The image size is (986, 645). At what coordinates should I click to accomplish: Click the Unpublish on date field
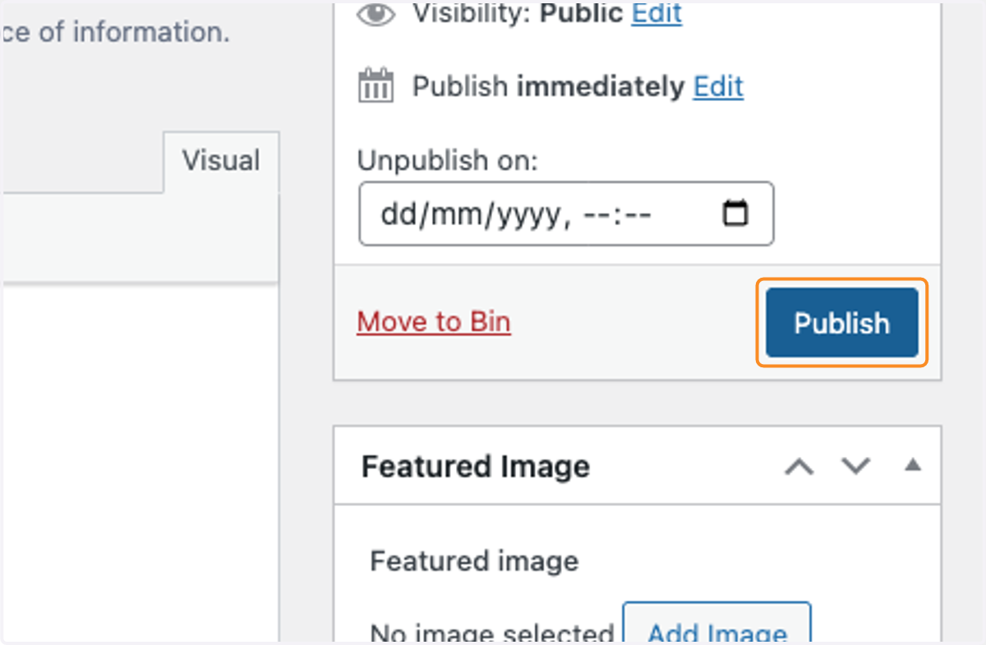[x=566, y=214]
